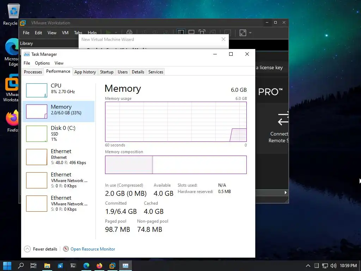361x271 pixels.
Task: Click the Task Manager title bar icon
Action: tap(27, 54)
